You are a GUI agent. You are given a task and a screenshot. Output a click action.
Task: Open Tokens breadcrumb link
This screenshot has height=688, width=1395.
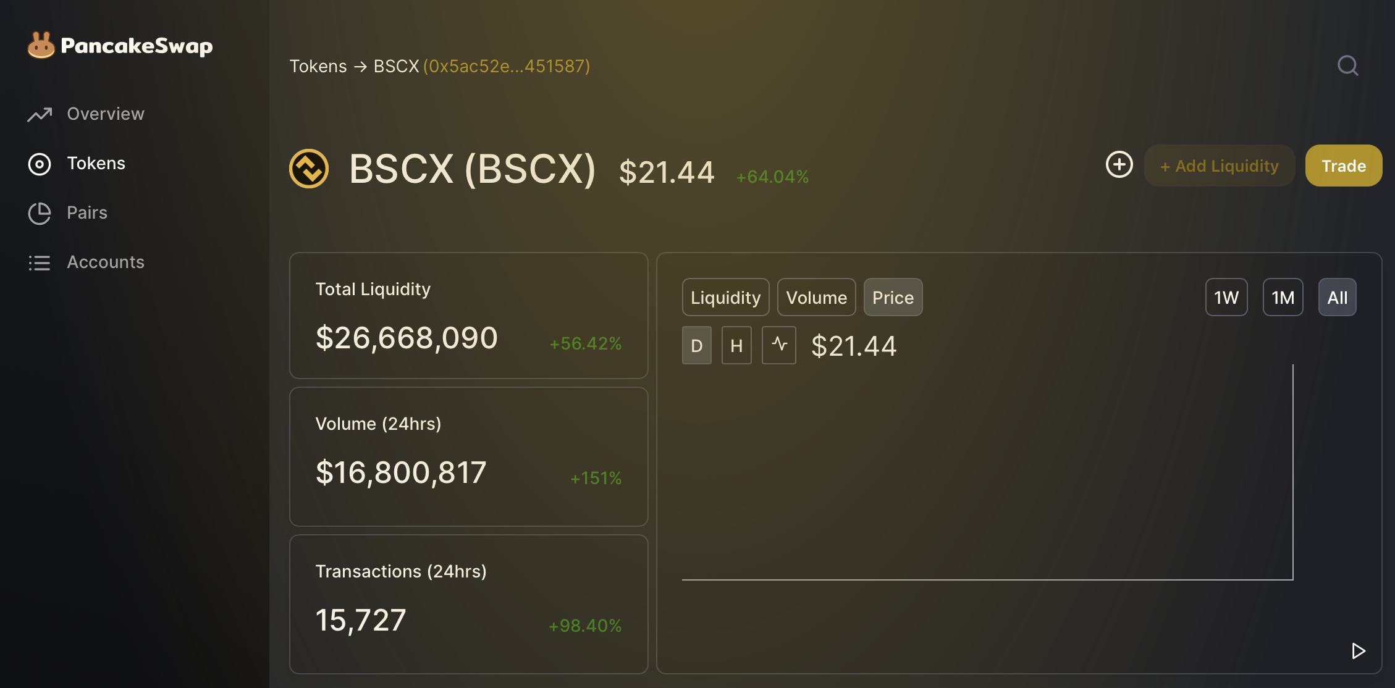pos(318,66)
